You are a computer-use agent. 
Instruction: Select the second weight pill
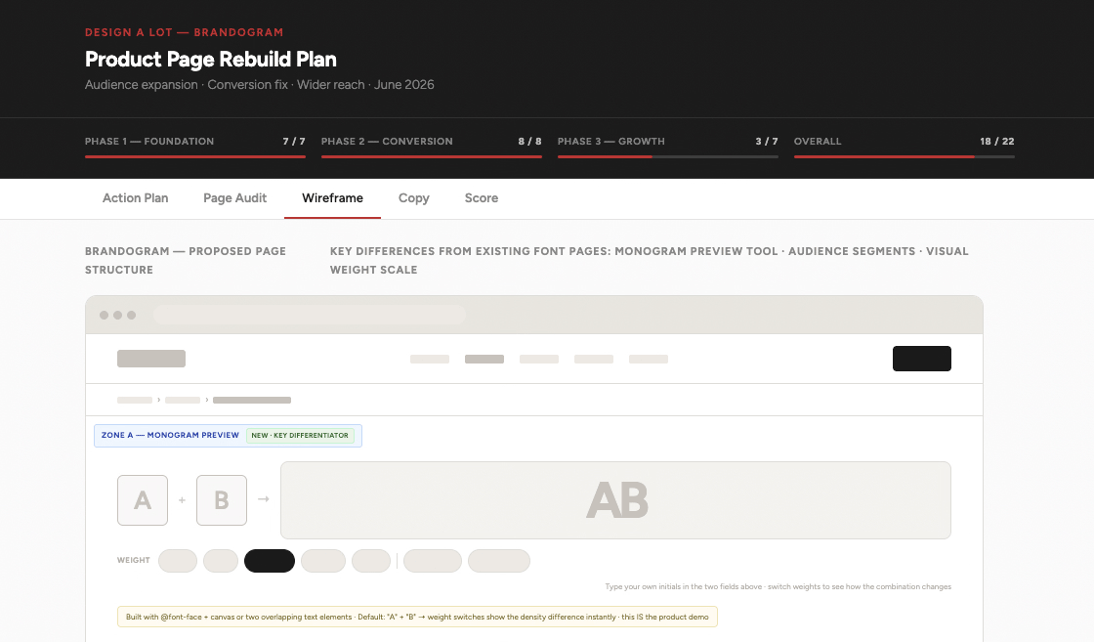[x=221, y=561]
